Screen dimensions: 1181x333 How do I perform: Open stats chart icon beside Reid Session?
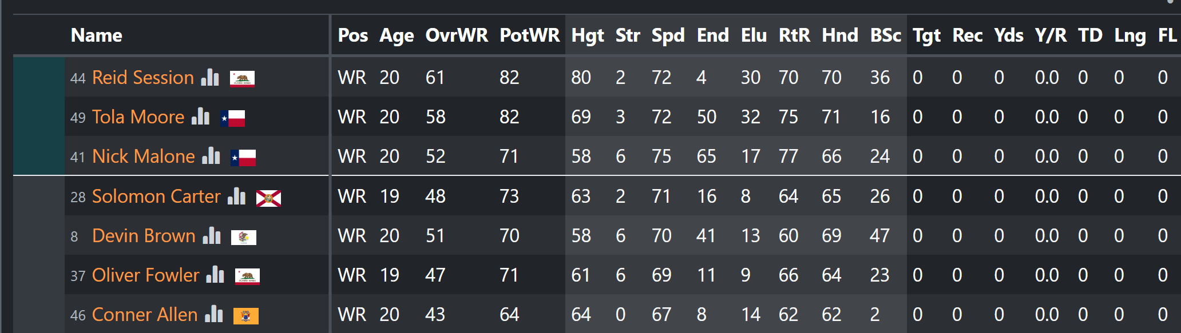pos(210,77)
